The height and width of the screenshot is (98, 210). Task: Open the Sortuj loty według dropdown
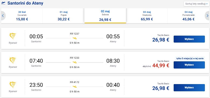197,4
